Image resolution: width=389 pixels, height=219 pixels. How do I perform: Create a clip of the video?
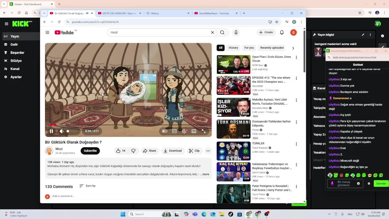click(194, 151)
